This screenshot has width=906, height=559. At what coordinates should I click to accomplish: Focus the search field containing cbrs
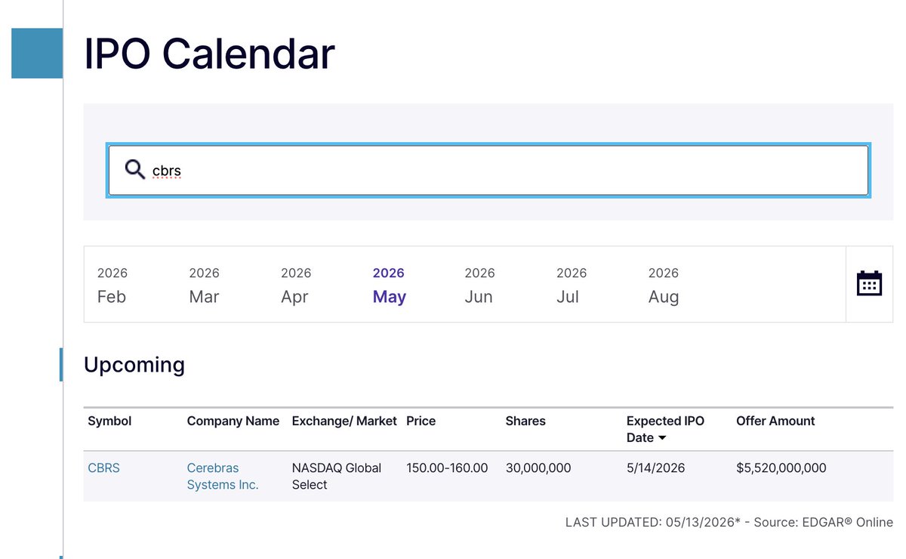tap(488, 170)
